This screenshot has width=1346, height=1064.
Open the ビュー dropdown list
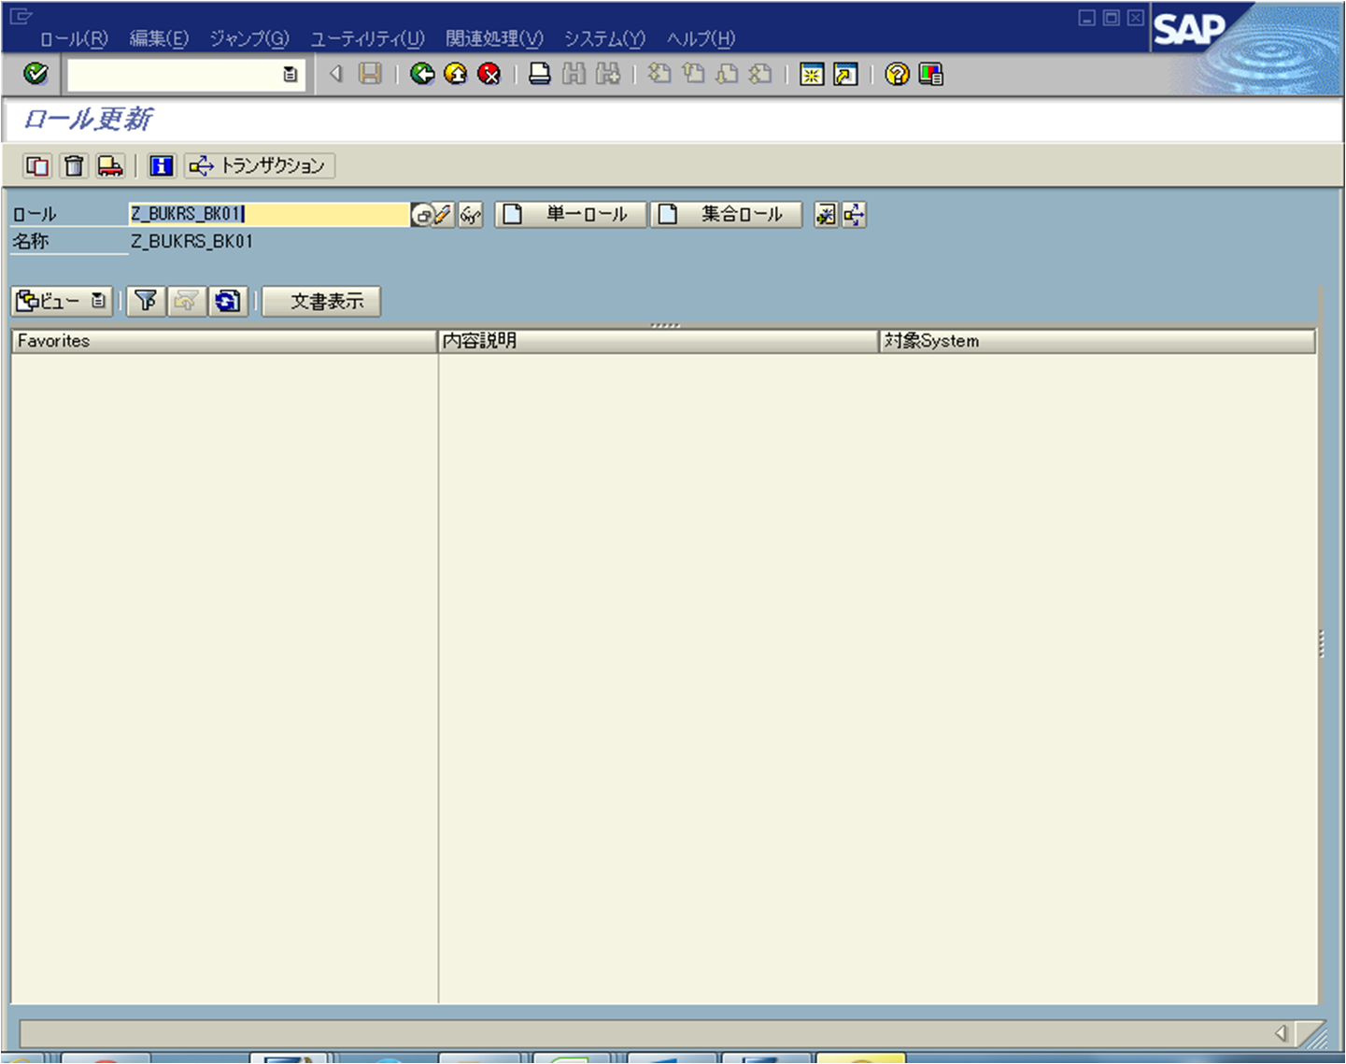100,301
